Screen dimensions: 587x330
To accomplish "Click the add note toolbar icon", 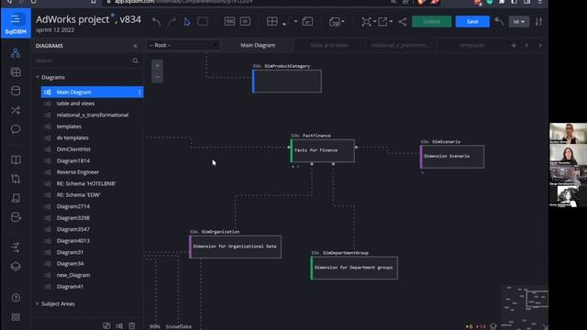I will click(x=307, y=21).
